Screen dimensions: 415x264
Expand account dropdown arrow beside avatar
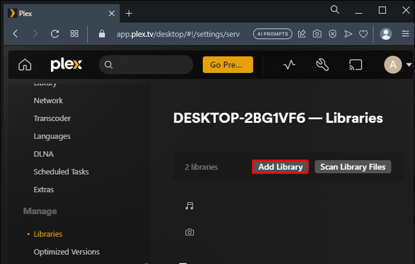409,65
